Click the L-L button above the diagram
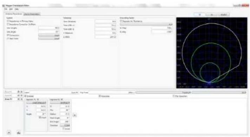This screenshot has height=137, width=250. 212,15
